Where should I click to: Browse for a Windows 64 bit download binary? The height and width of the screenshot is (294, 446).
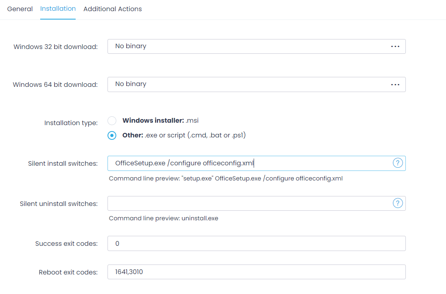click(x=395, y=84)
